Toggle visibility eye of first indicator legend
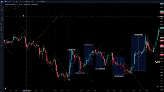The height and width of the screenshot is (92, 164). pyautogui.click(x=18, y=6)
